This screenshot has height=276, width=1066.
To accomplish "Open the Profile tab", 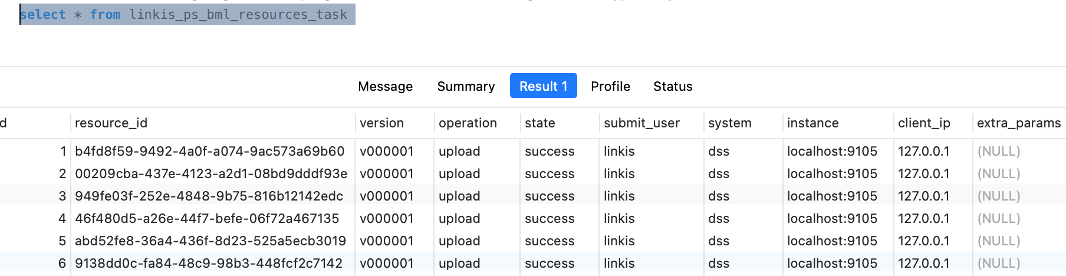I will pos(610,86).
